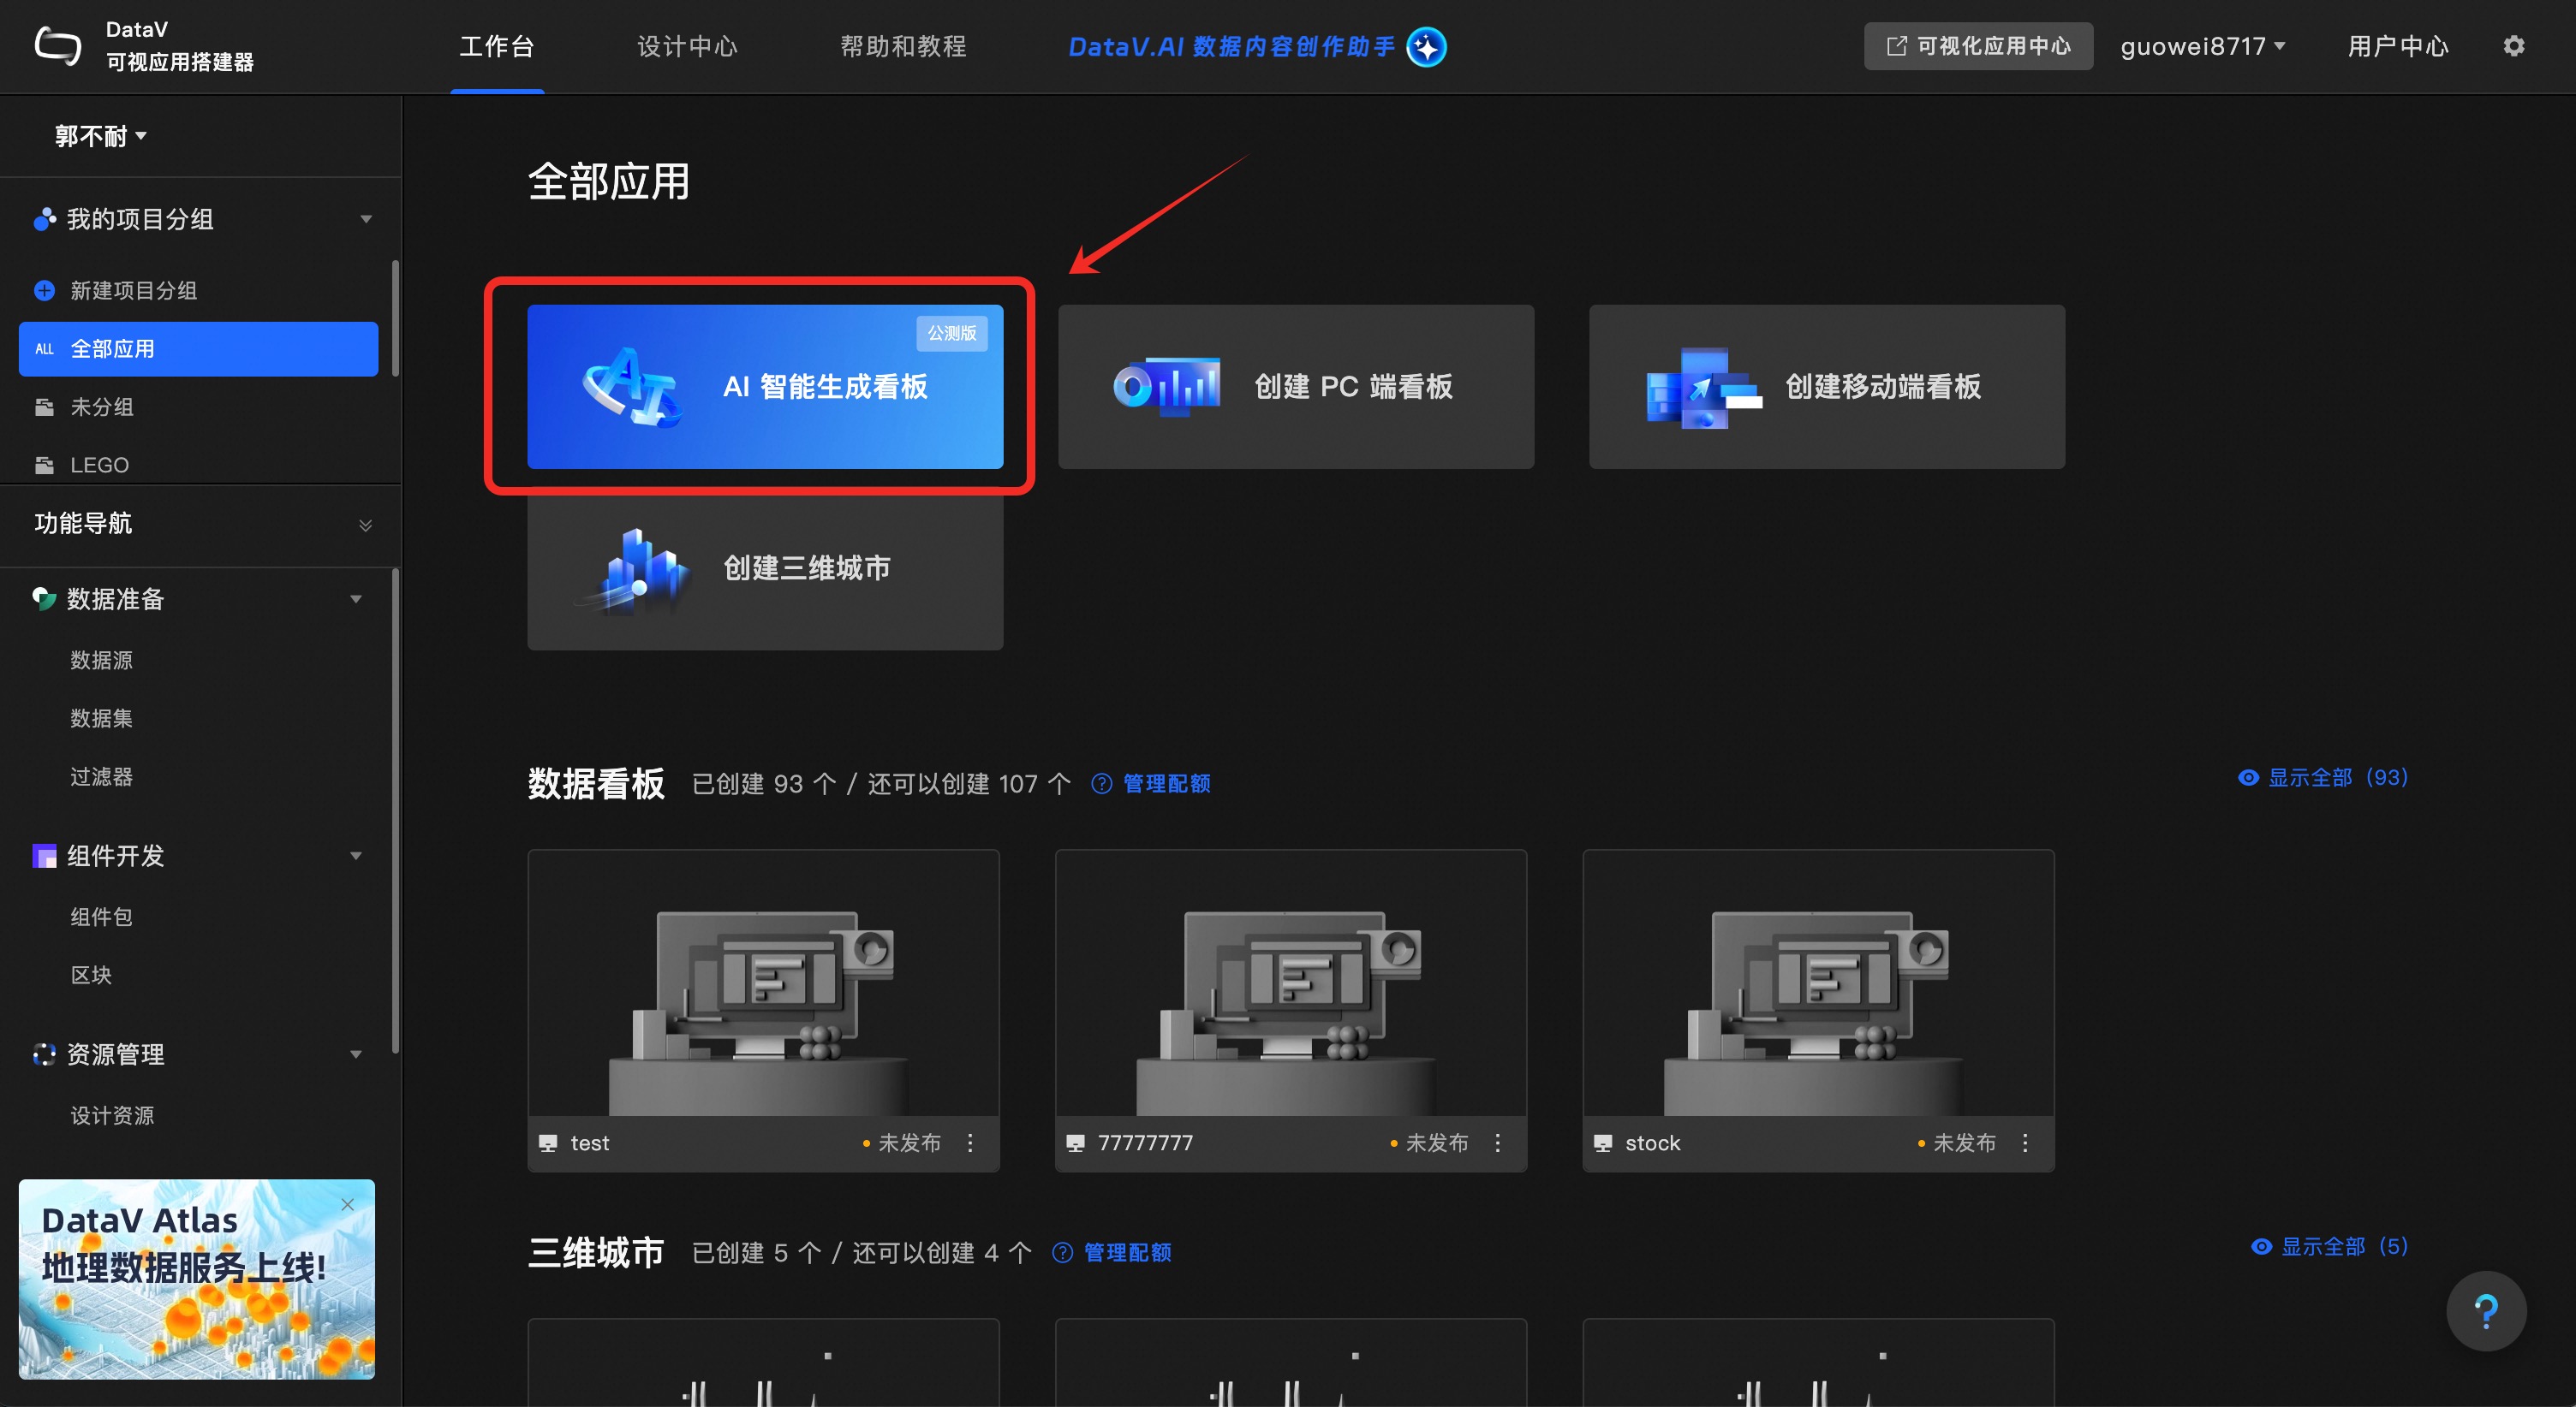This screenshot has width=2576, height=1407.
Task: Click the screen icon beside stock
Action: pyautogui.click(x=1603, y=1143)
